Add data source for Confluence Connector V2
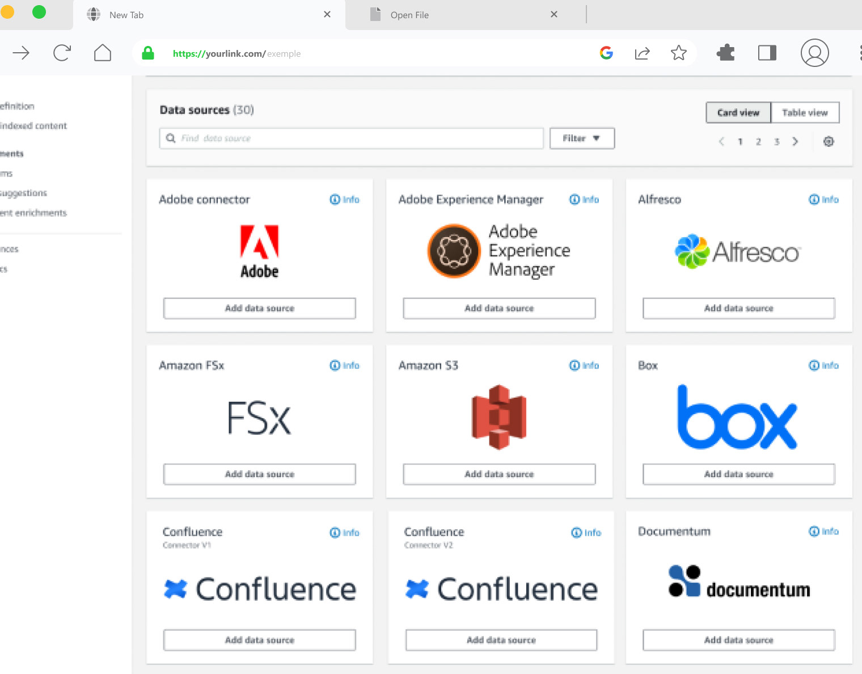The height and width of the screenshot is (674, 862). (501, 640)
